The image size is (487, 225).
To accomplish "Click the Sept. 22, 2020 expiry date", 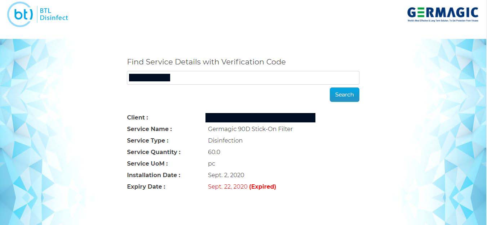I will click(227, 186).
